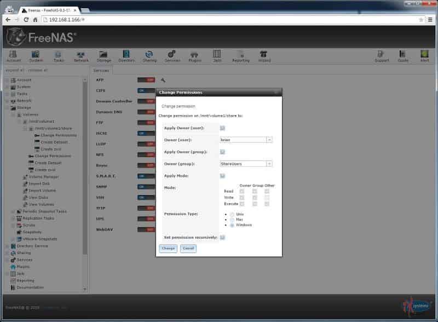The width and height of the screenshot is (438, 322).
Task: Select the Unix permission type
Action: pos(232,214)
